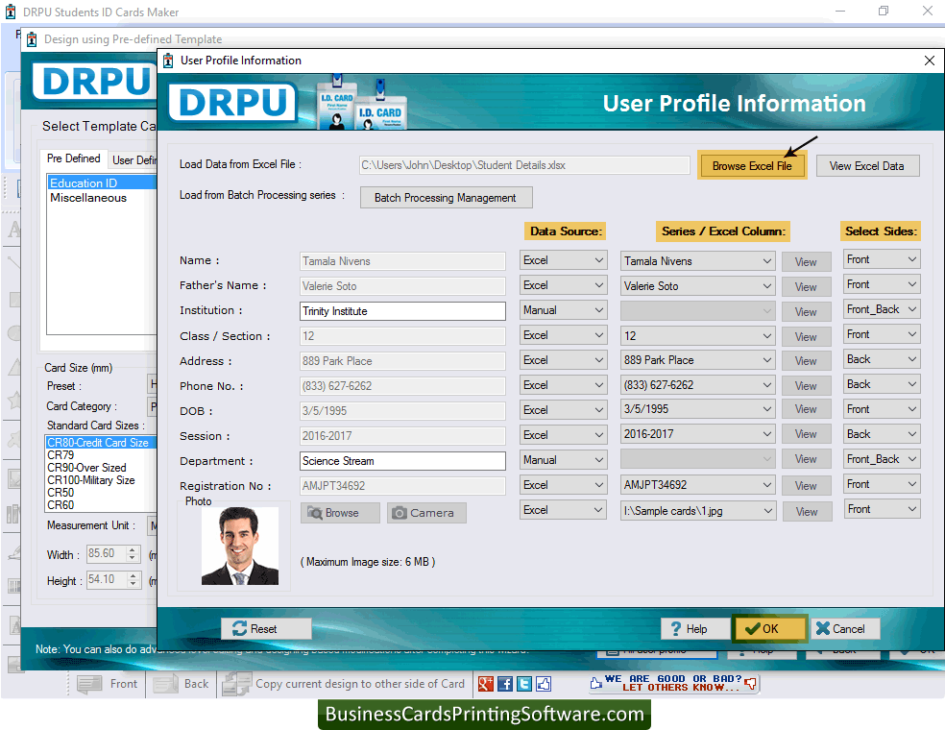Increase card Width with the stepper
The image size is (945, 730).
pyautogui.click(x=133, y=549)
